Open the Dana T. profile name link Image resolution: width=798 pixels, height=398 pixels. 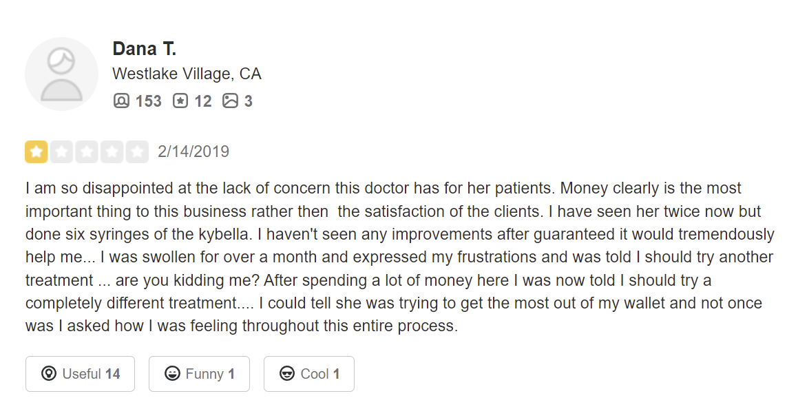coord(145,49)
